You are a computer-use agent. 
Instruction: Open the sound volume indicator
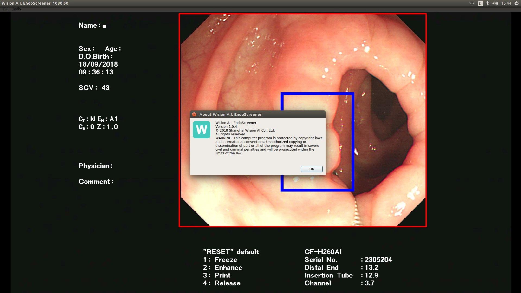(495, 3)
